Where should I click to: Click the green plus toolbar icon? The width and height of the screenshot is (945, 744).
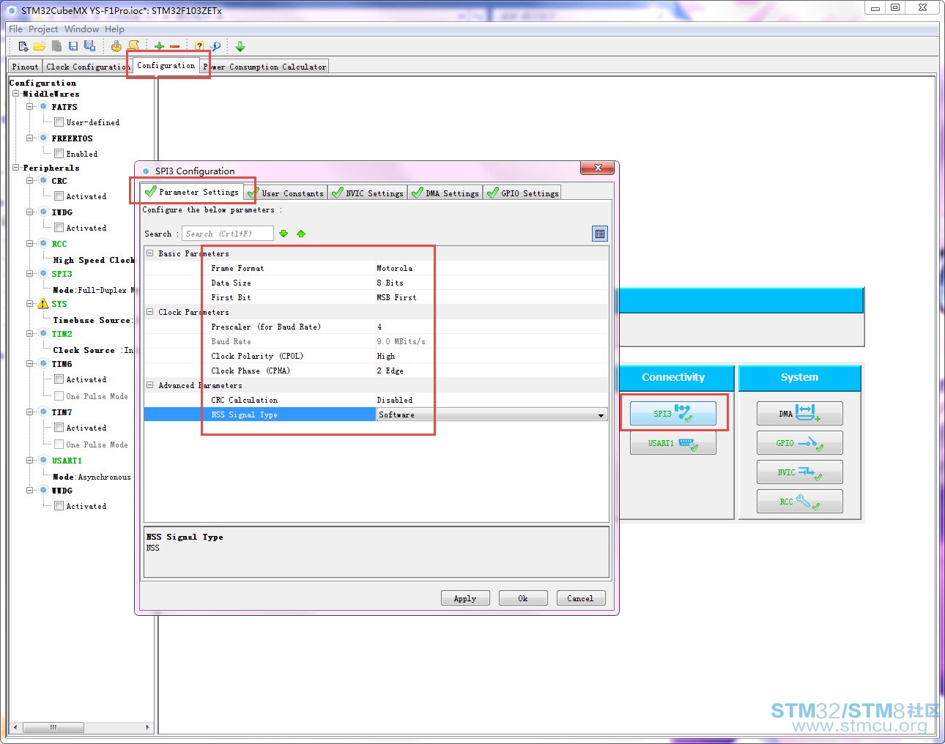point(159,46)
